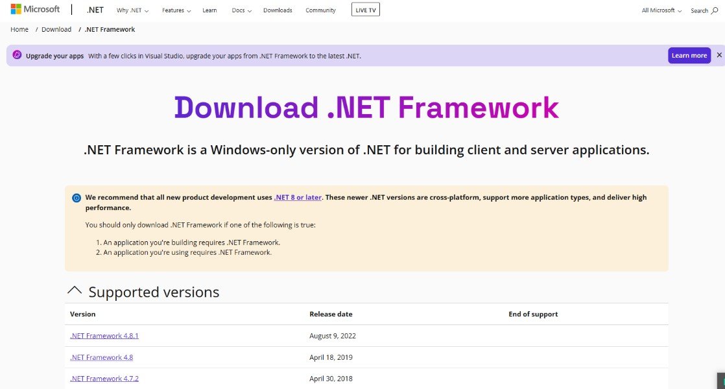The image size is (725, 389).
Task: Dismiss the upgrade banner with the X
Action: tap(719, 56)
